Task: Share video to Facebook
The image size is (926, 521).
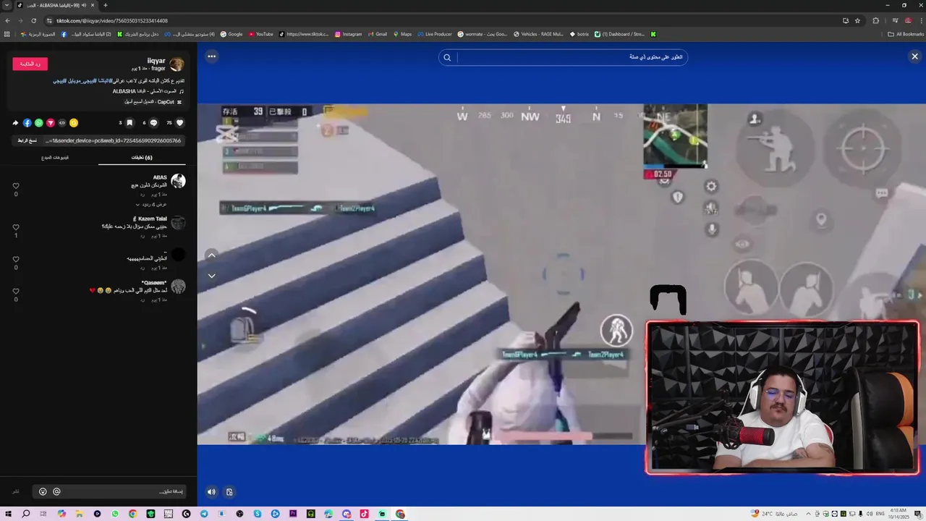Action: pyautogui.click(x=27, y=123)
